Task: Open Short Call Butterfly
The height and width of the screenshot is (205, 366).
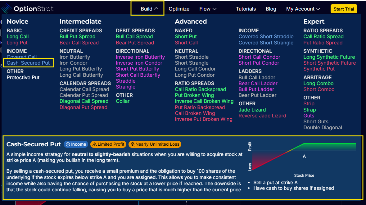Action: click(138, 75)
